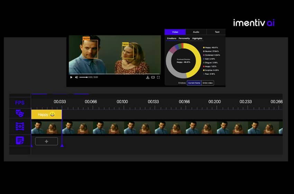Open the Highlights sub-tab
Image resolution: width=294 pixels, height=194 pixels.
click(197, 38)
